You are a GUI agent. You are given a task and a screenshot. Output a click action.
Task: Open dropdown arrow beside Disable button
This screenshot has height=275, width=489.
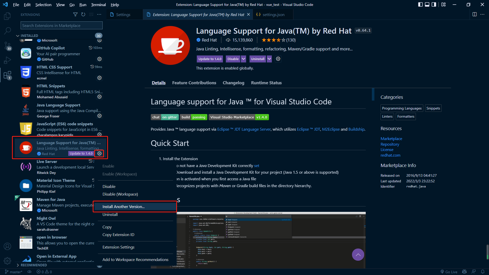pyautogui.click(x=243, y=59)
